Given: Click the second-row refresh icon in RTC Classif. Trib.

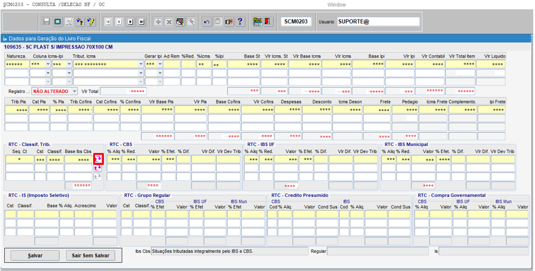Looking at the screenshot, I should pos(98,168).
